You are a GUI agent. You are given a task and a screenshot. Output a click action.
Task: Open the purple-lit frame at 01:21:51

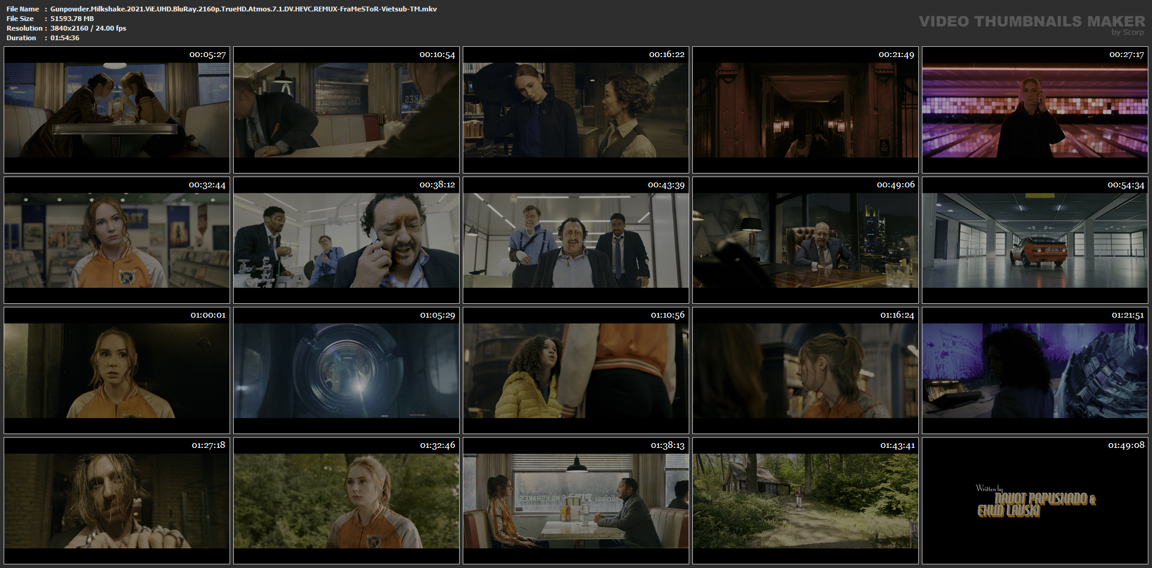coord(1035,370)
